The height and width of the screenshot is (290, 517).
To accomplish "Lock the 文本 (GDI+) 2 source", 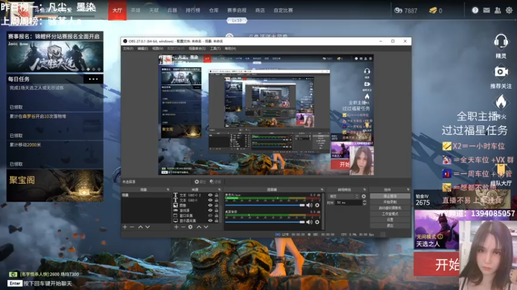I will coord(216,195).
